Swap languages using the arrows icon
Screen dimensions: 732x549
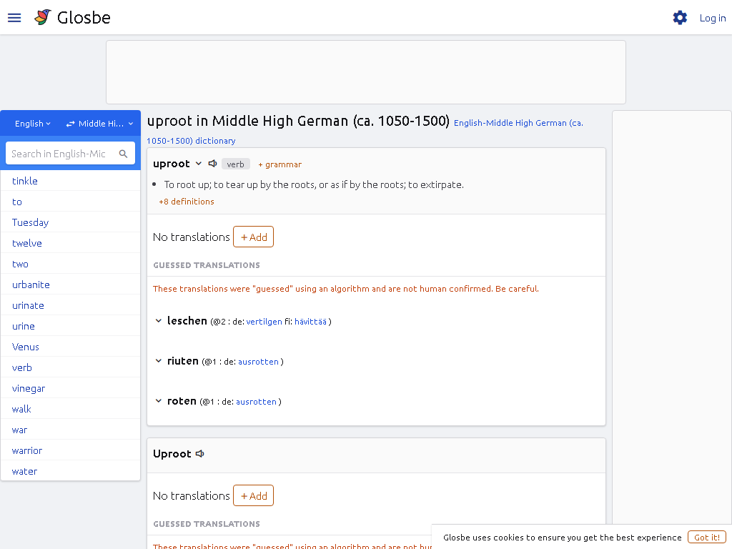[71, 124]
